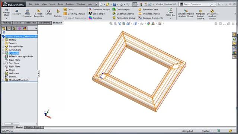Open Draft Analysis
Image resolution: width=238 pixels, height=134 pixels.
121,9
